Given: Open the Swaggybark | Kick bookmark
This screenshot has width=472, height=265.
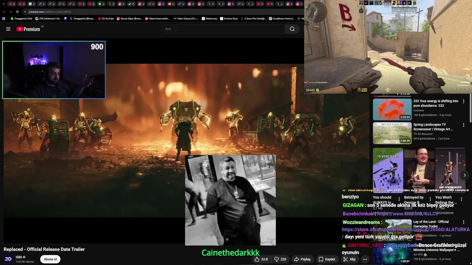Looking at the screenshot, I should [21, 18].
